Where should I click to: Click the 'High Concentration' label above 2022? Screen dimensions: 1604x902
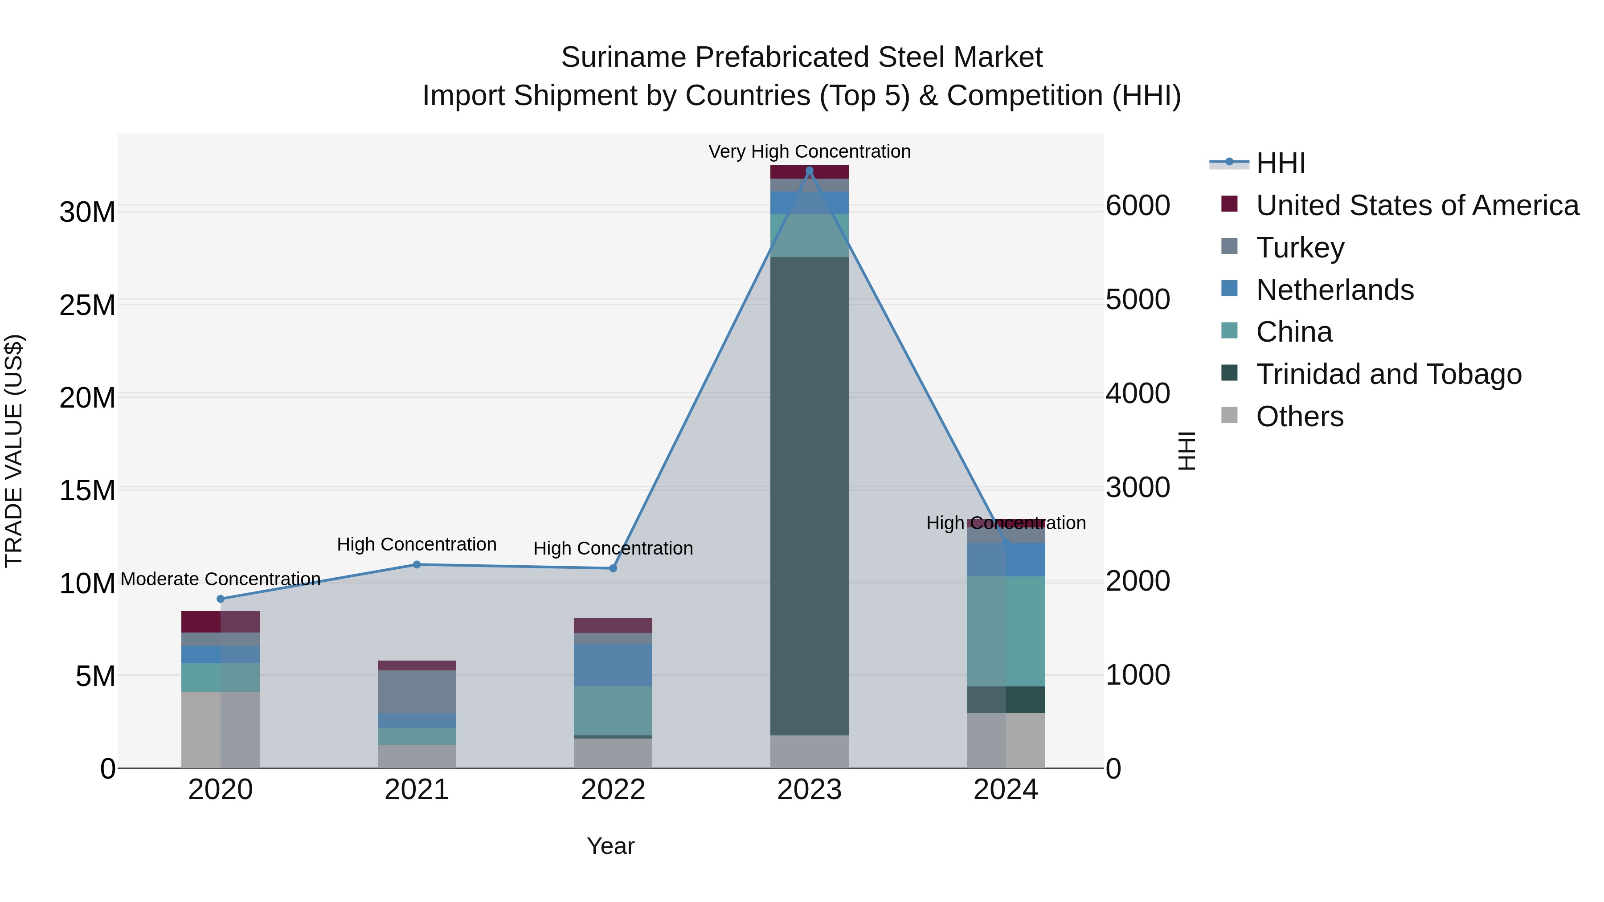coord(613,548)
